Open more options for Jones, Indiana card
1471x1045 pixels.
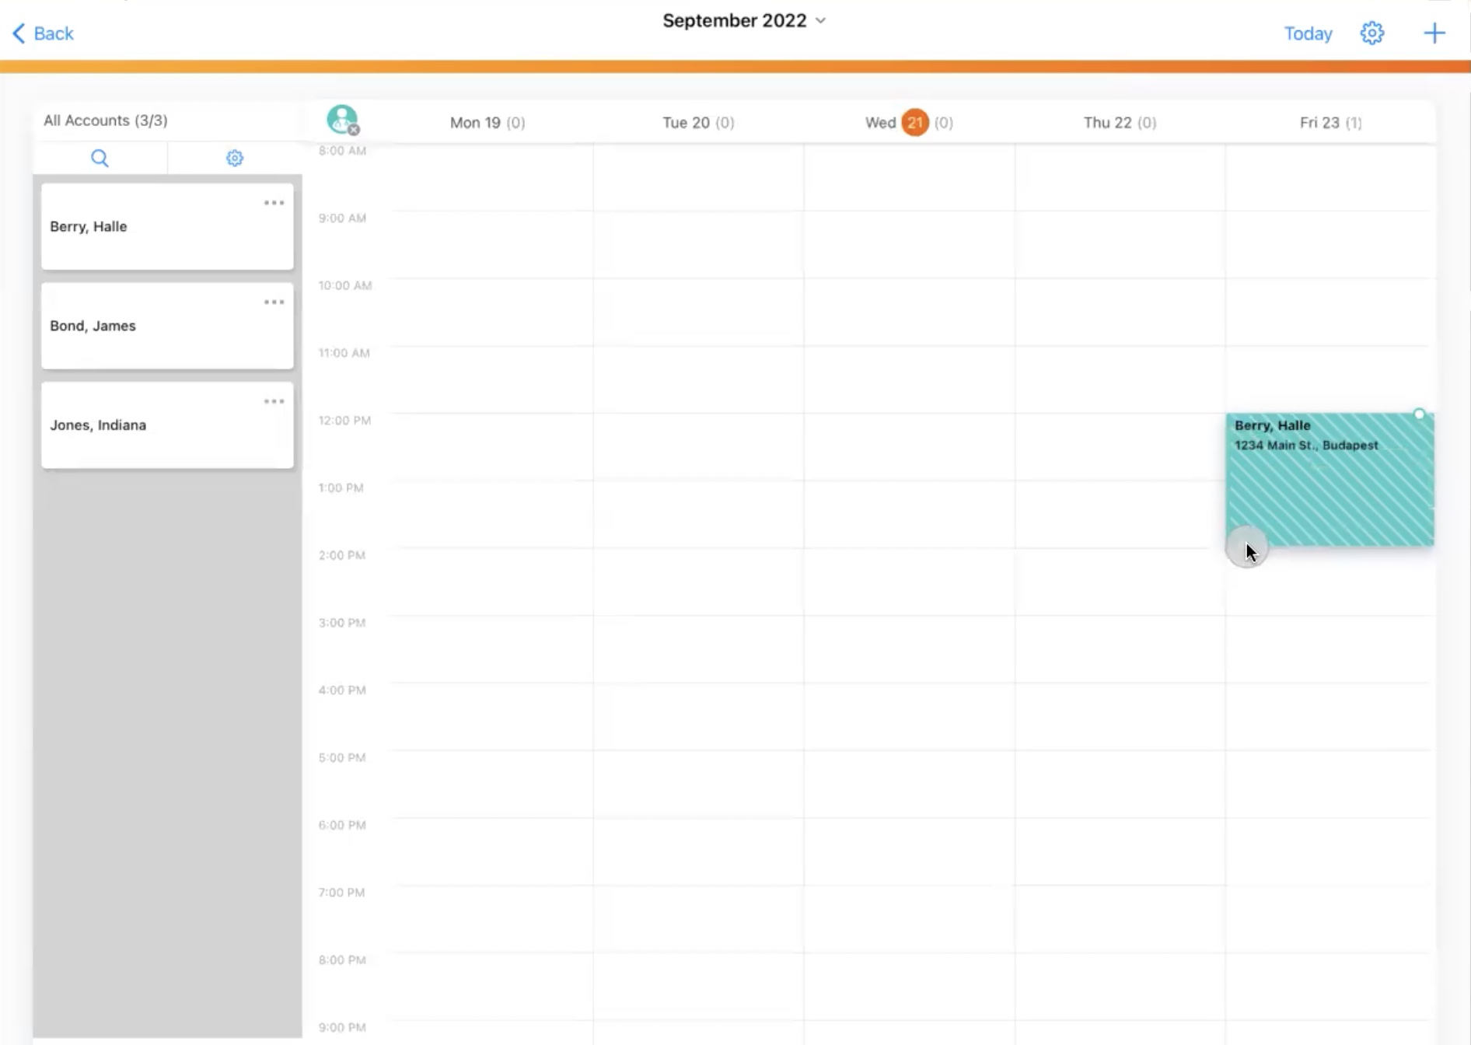[274, 402]
